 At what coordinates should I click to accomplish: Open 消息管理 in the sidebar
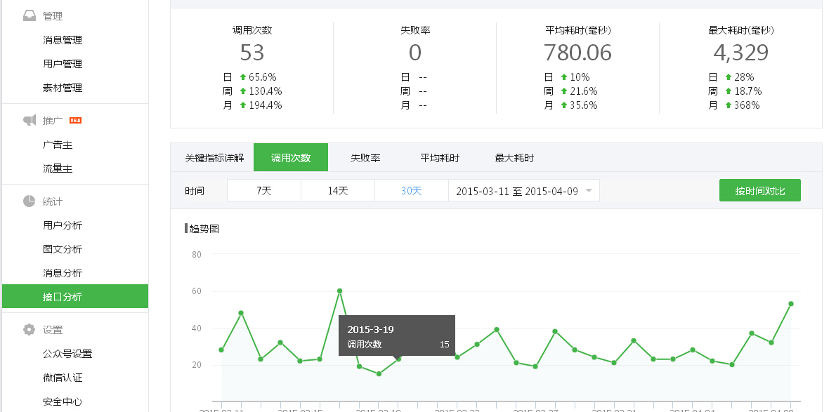click(63, 40)
